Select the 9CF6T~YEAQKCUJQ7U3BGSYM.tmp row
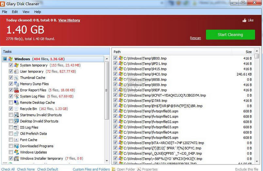The width and height of the screenshot is (263, 171). click(183, 95)
